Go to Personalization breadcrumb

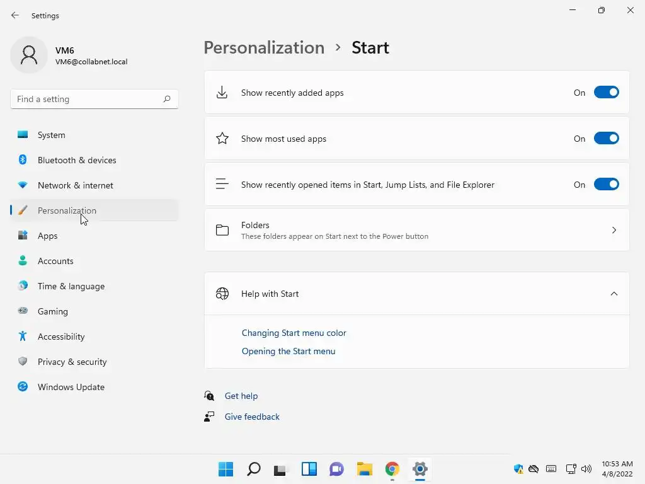coord(264,48)
